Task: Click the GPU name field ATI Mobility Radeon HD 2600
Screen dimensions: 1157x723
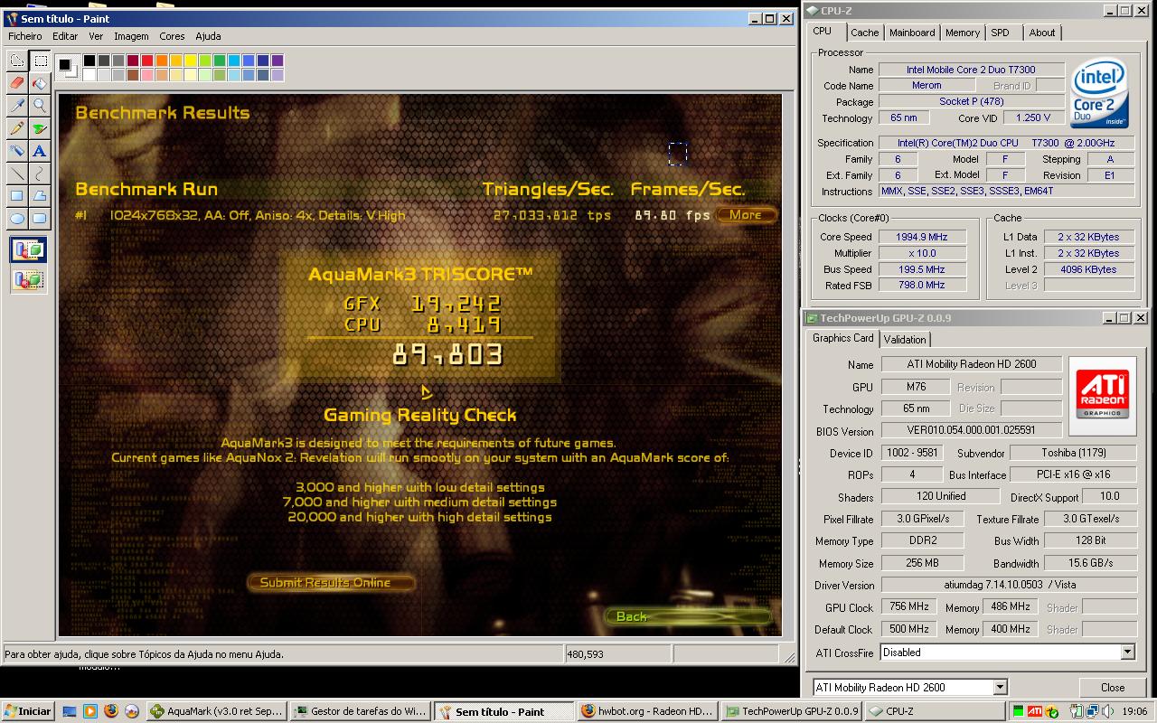Action: [972, 364]
